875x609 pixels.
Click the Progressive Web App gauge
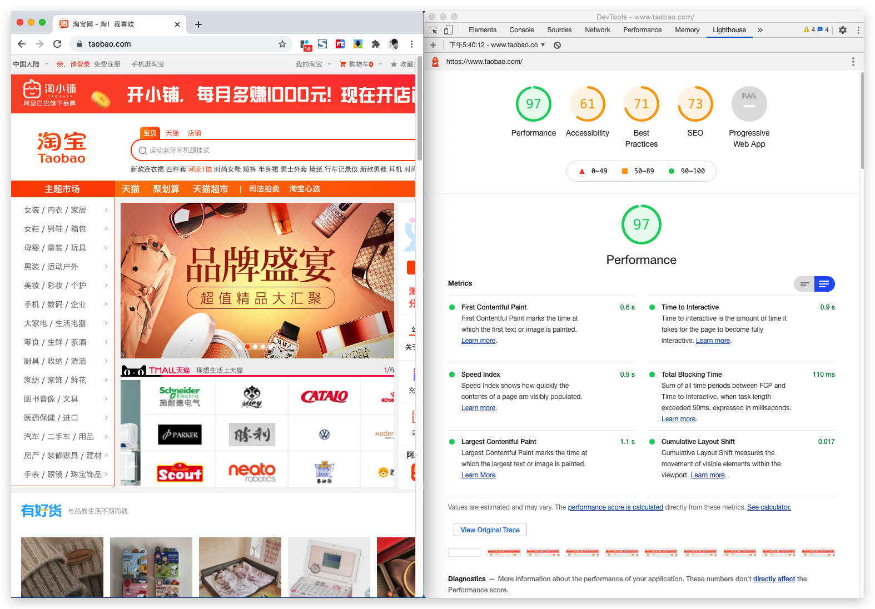coord(749,104)
